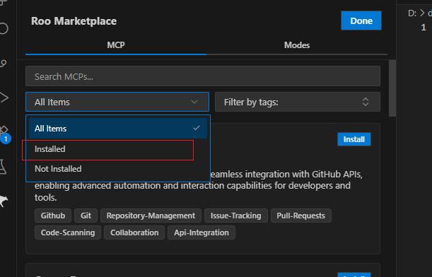Filter by the Pull-Requests tag
This screenshot has width=432, height=277.
pos(301,216)
